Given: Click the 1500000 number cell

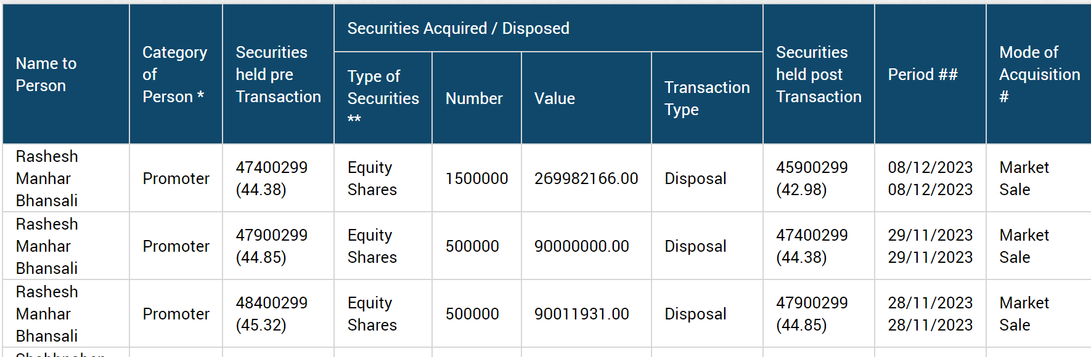Looking at the screenshot, I should 476,178.
